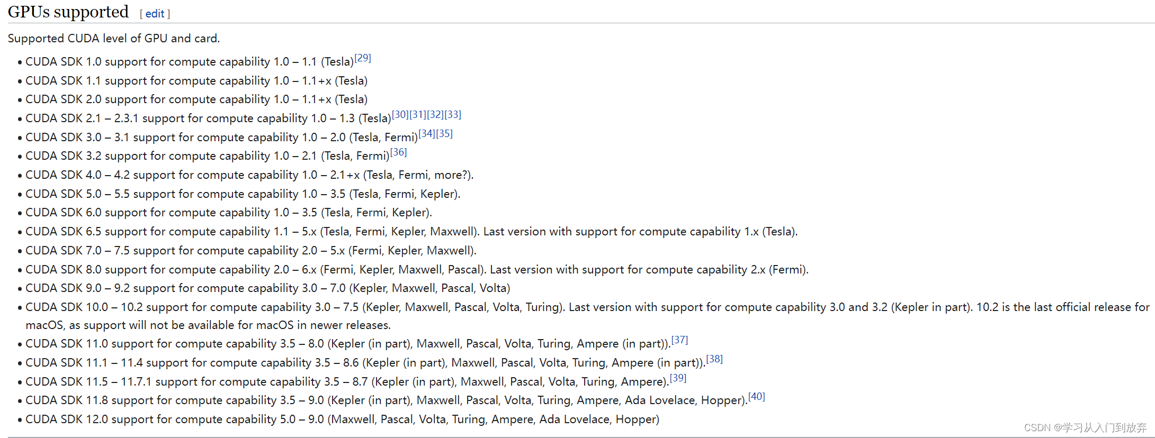
Task: Click the CSDN watermark text
Action: pyautogui.click(x=1085, y=427)
